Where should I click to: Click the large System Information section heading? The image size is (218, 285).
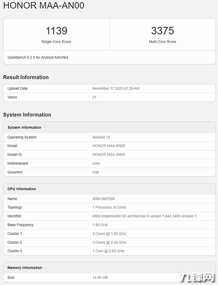(x=27, y=115)
